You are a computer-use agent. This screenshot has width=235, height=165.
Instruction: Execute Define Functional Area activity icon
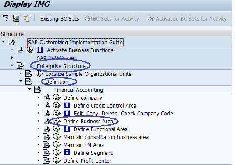[57, 129]
